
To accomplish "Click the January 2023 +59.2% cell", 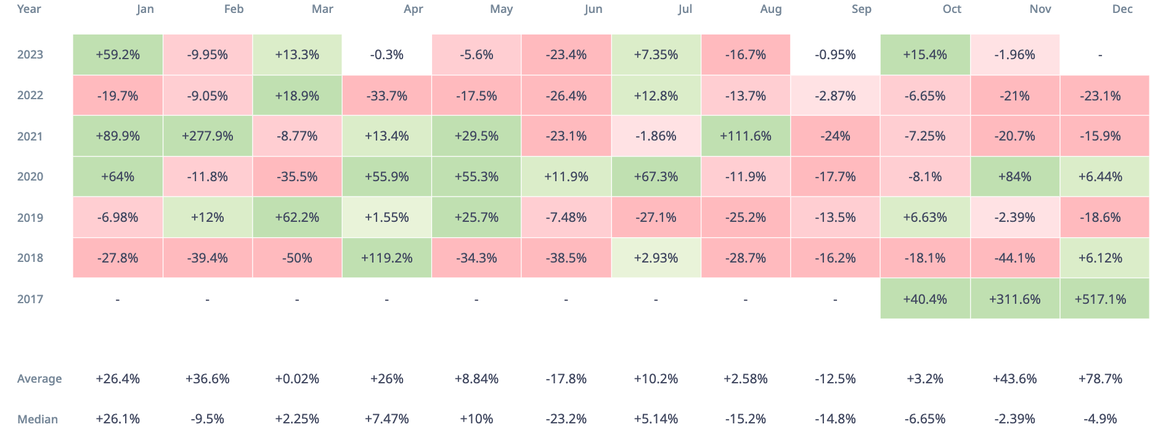I will (118, 55).
